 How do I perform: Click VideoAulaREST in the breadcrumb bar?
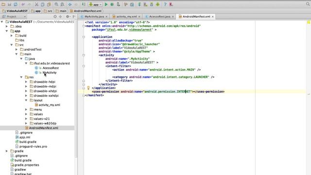pos(15,11)
